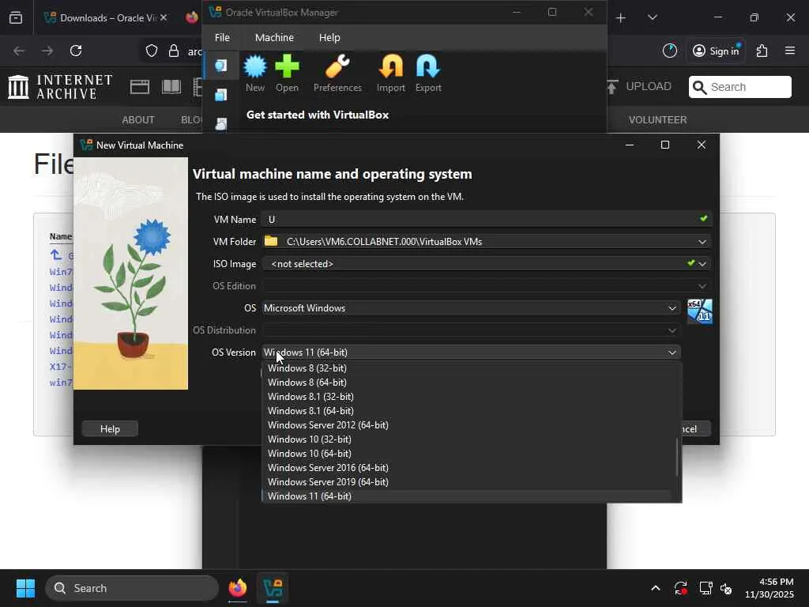The image size is (809, 607).
Task: Open Firefox from the taskbar
Action: tap(238, 588)
